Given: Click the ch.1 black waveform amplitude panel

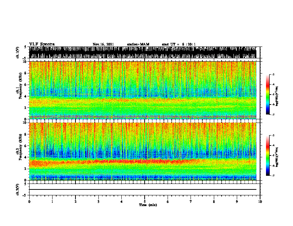Looking at the screenshot, I should 143,52.
